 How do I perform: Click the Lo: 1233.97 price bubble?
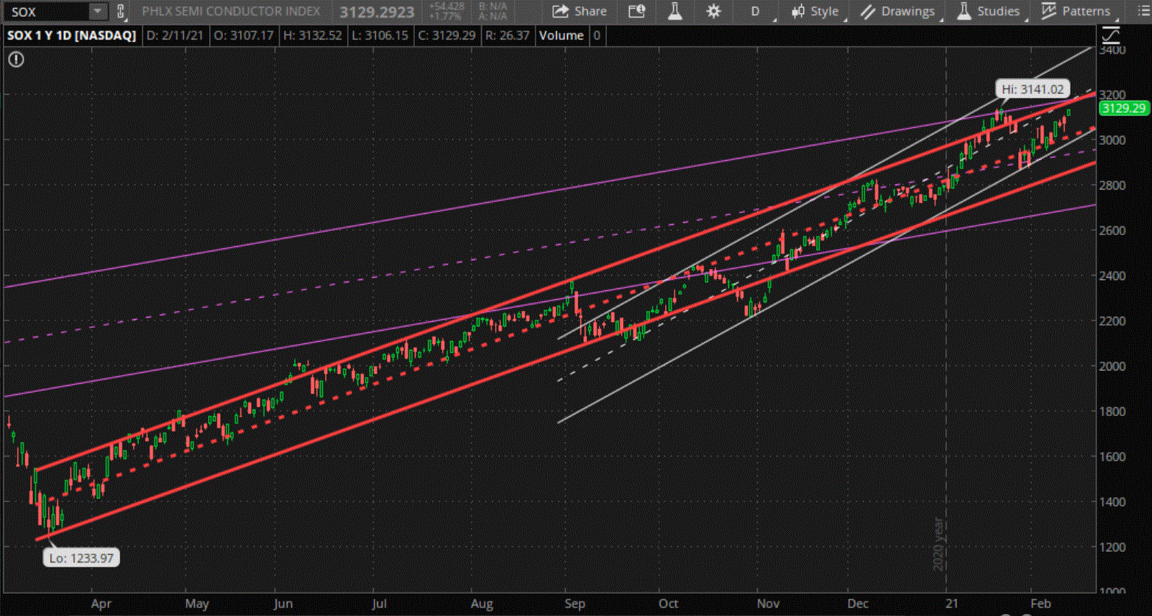[x=81, y=558]
